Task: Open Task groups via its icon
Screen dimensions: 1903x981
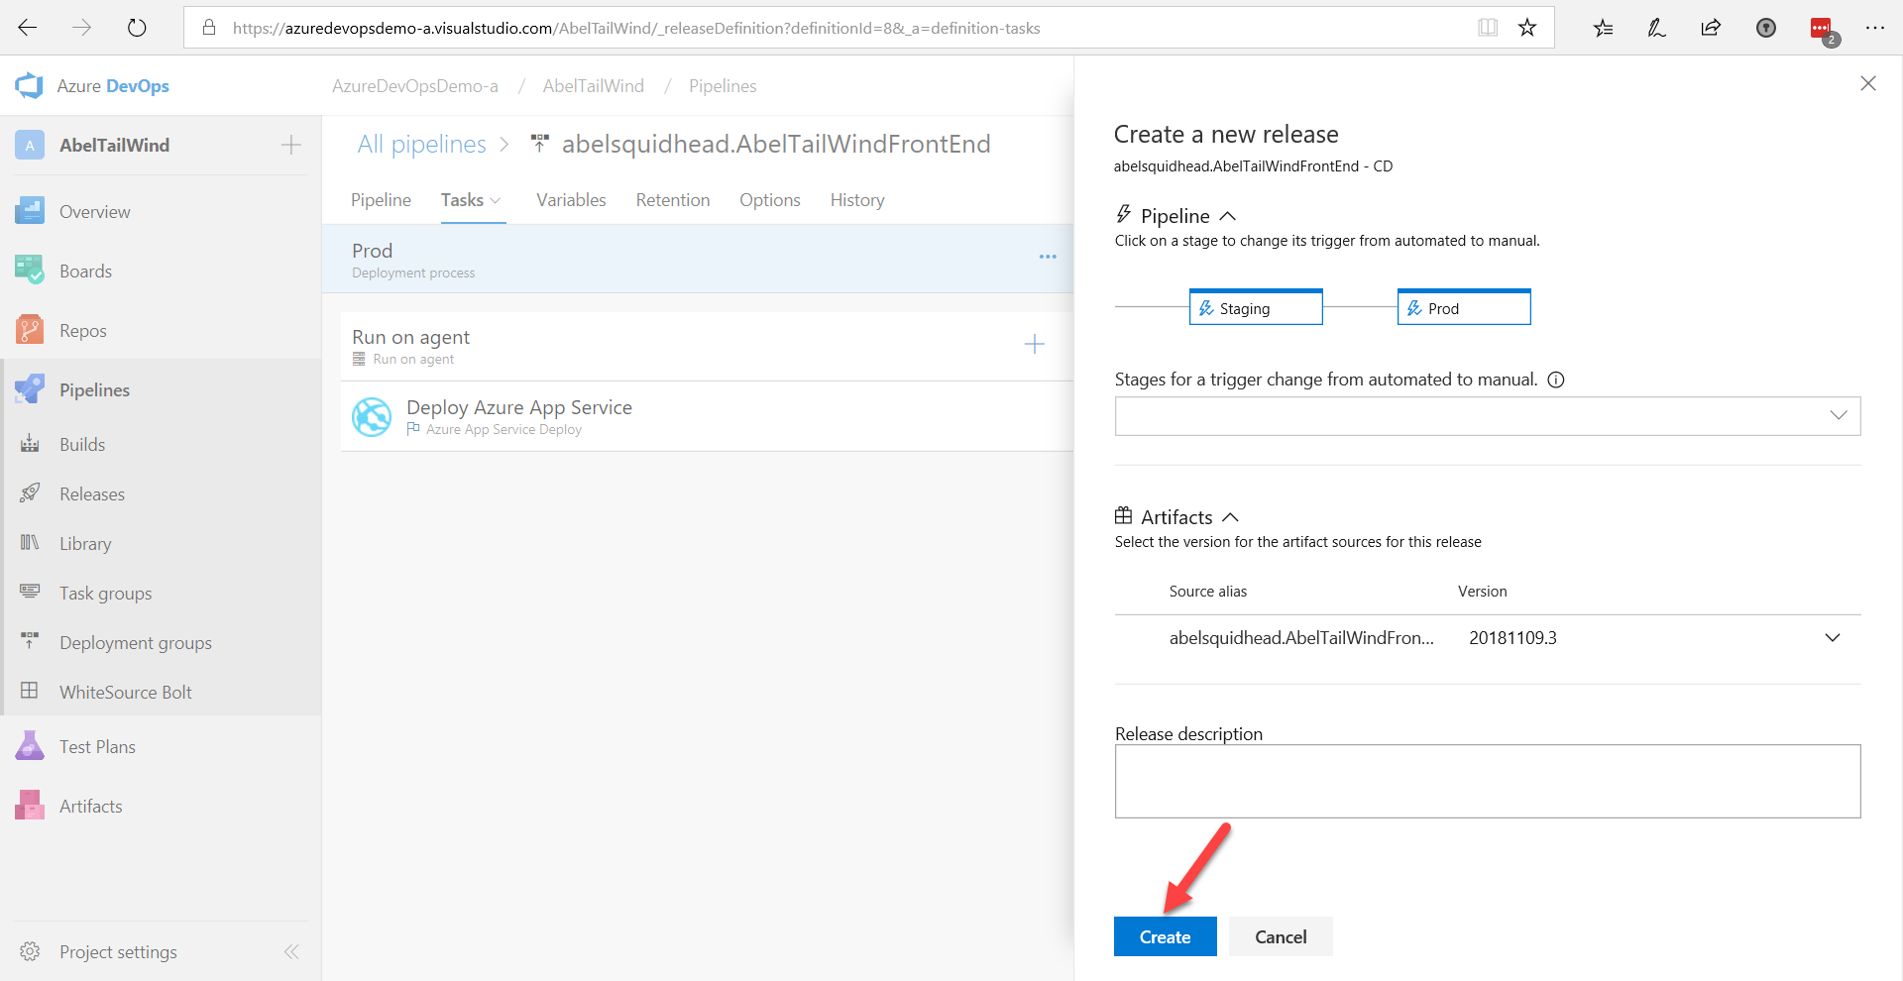Action: (30, 593)
